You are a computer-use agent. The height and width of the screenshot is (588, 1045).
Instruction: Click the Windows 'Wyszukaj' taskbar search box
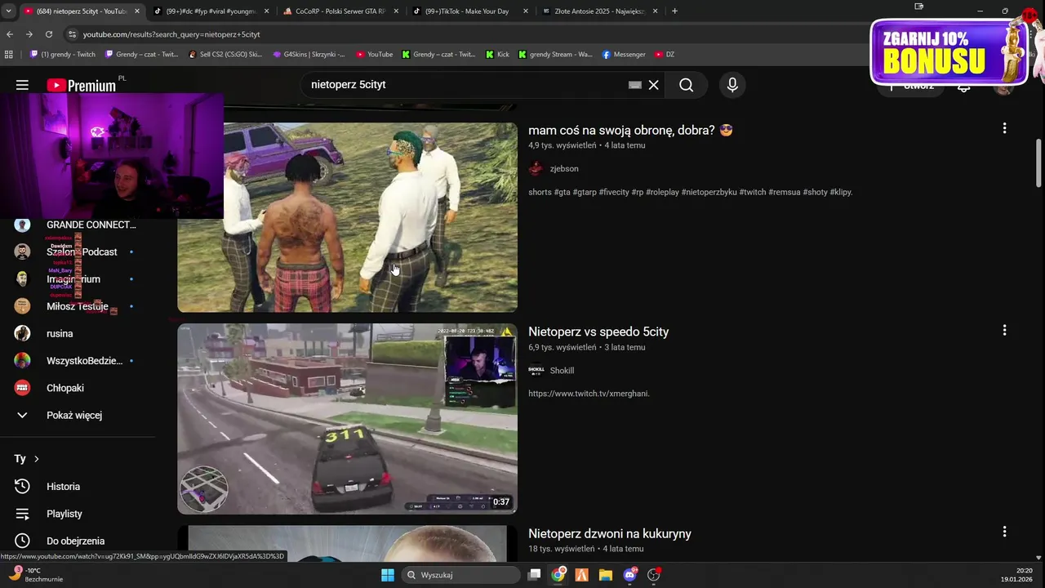pos(462,575)
